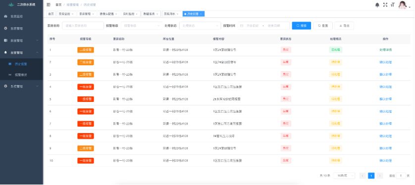Collapse 报警管理 sidebar menu

tap(21, 52)
